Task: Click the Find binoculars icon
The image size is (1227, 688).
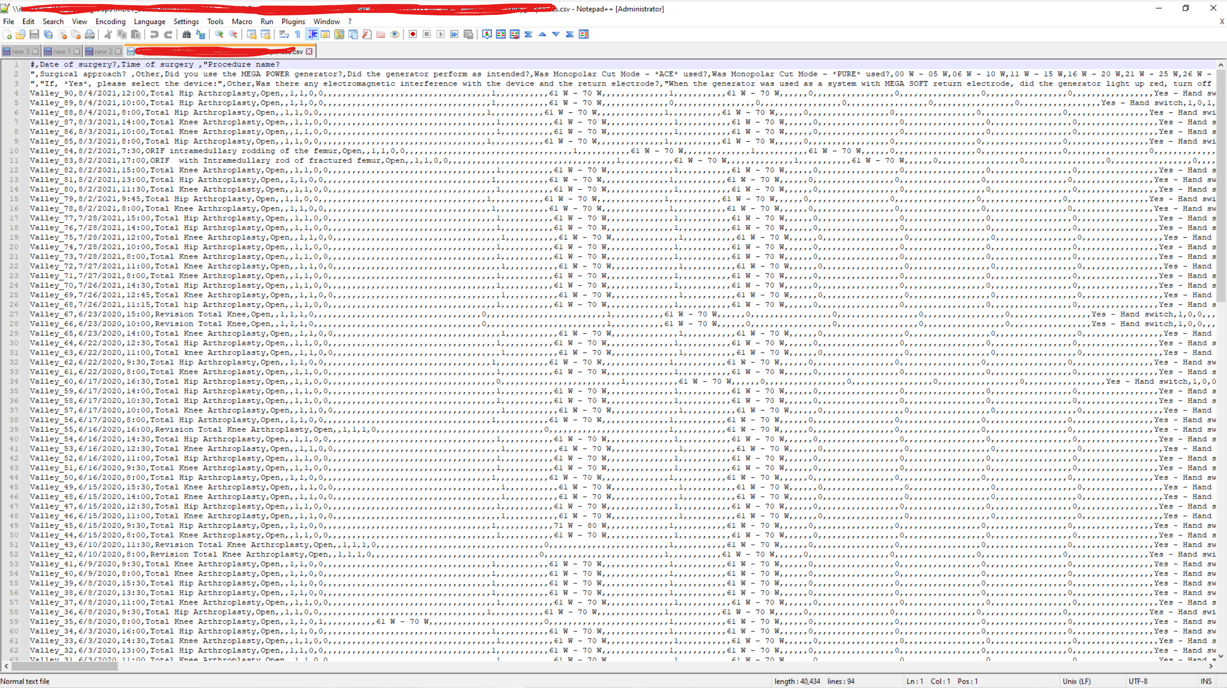Action: pyautogui.click(x=186, y=34)
